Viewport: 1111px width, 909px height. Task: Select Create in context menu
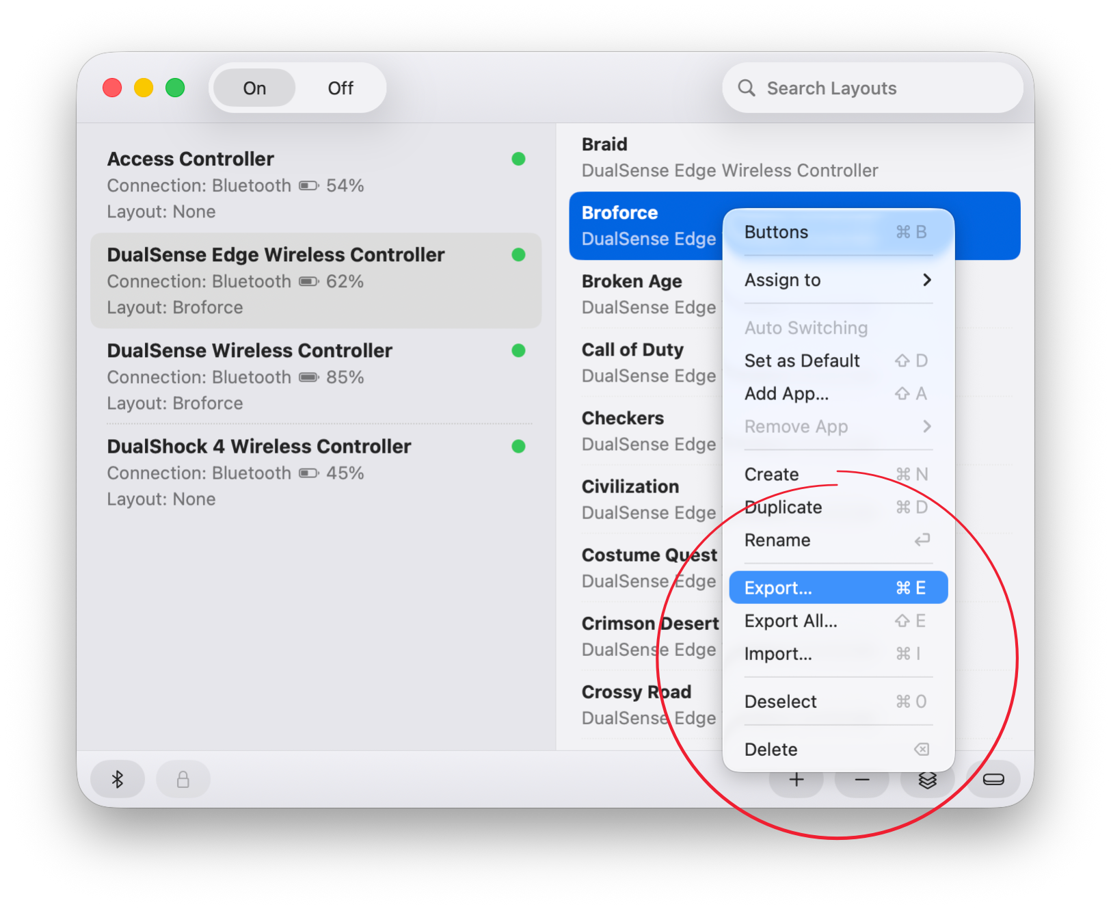coord(838,474)
